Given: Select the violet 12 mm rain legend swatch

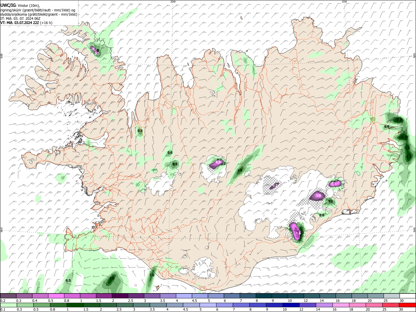Looking at the screenshot, I should (307, 305).
